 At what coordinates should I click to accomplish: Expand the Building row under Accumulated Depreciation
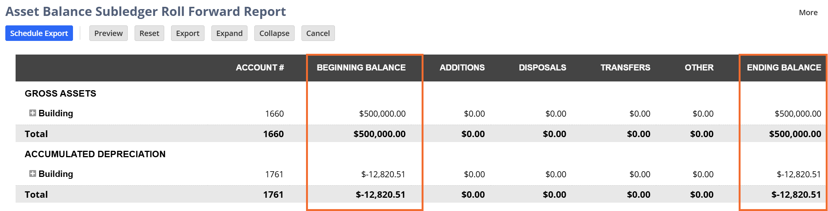(33, 173)
